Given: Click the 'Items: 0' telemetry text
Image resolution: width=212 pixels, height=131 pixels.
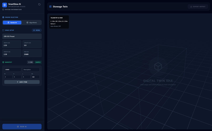Looking at the screenshot, I should [x=53, y=24].
